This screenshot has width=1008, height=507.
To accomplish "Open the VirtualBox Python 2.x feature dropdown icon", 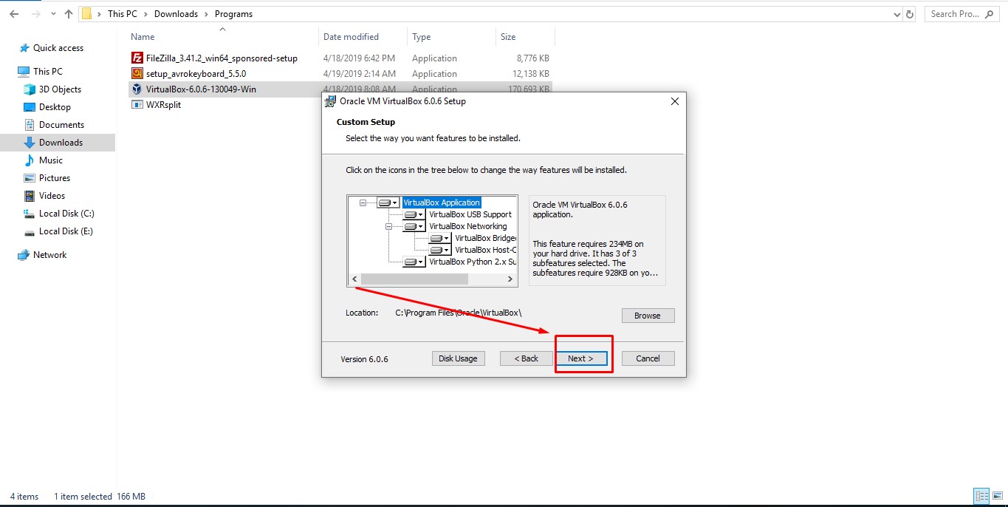I will click(x=414, y=262).
